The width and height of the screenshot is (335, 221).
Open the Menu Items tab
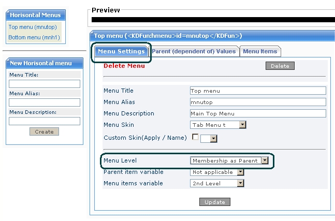coord(259,51)
